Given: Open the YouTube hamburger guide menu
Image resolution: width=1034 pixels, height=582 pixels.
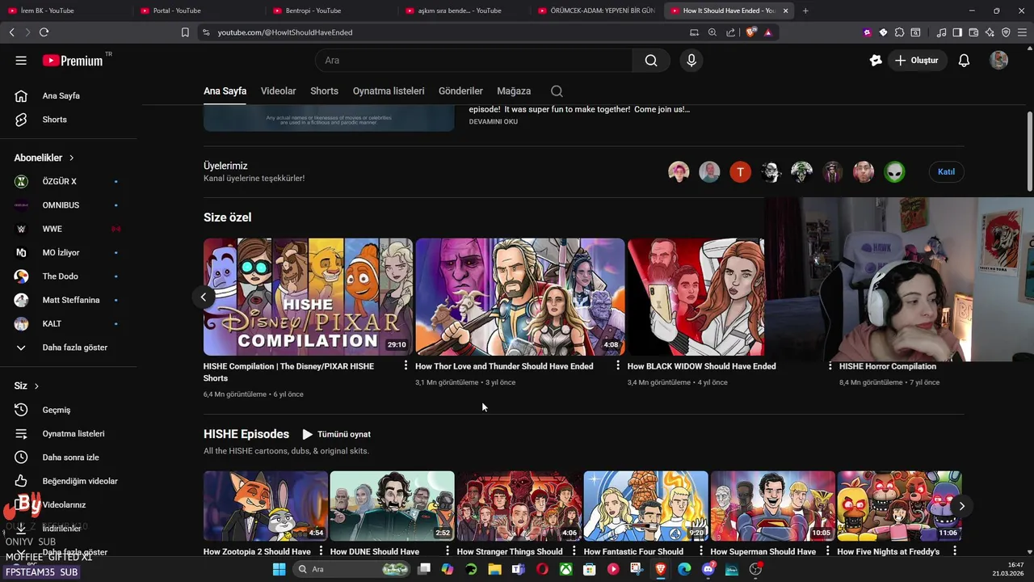Looking at the screenshot, I should click(21, 61).
